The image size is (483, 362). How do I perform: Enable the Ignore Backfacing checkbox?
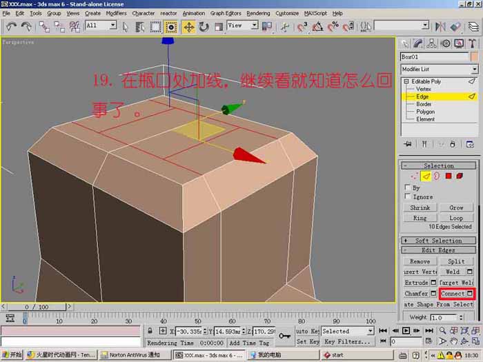(x=408, y=197)
